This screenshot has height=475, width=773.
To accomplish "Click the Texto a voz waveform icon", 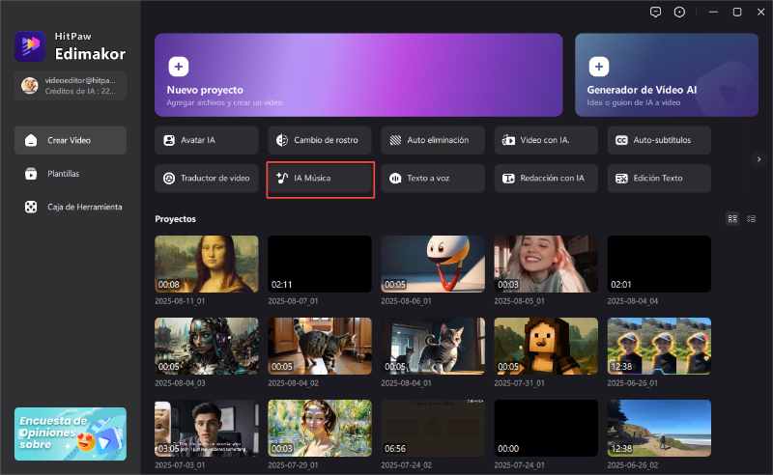I will point(395,179).
